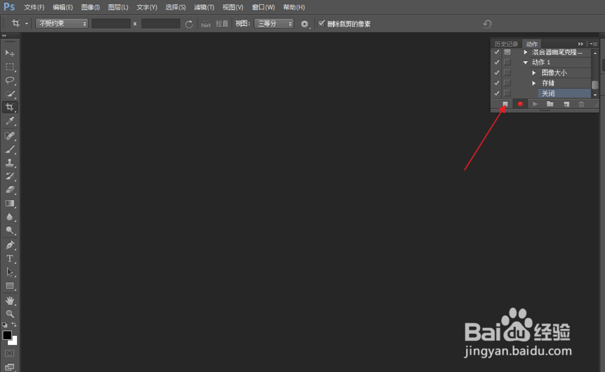Select the Horizontal Type tool
Viewport: 605px width, 372px height.
pyautogui.click(x=10, y=258)
